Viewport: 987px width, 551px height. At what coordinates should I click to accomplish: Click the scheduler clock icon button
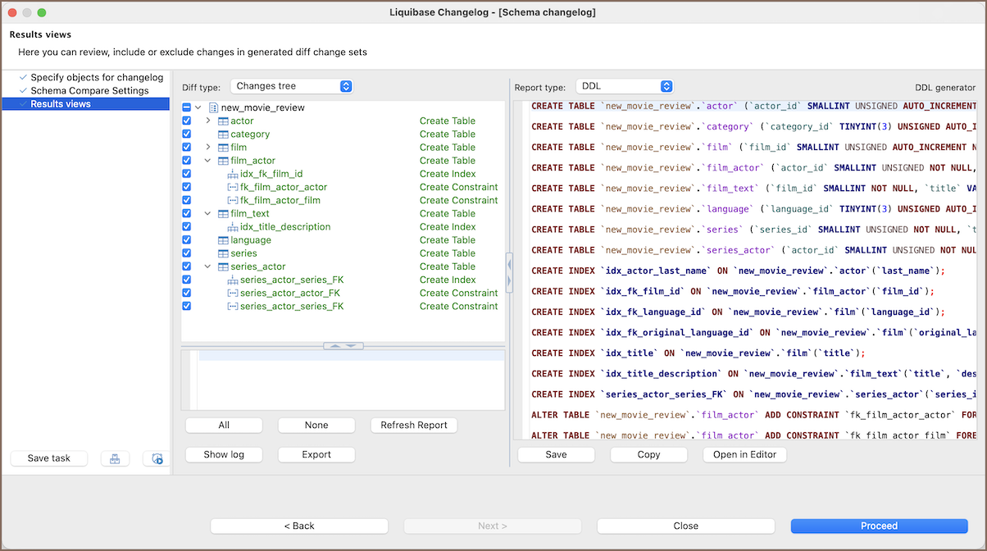point(157,458)
